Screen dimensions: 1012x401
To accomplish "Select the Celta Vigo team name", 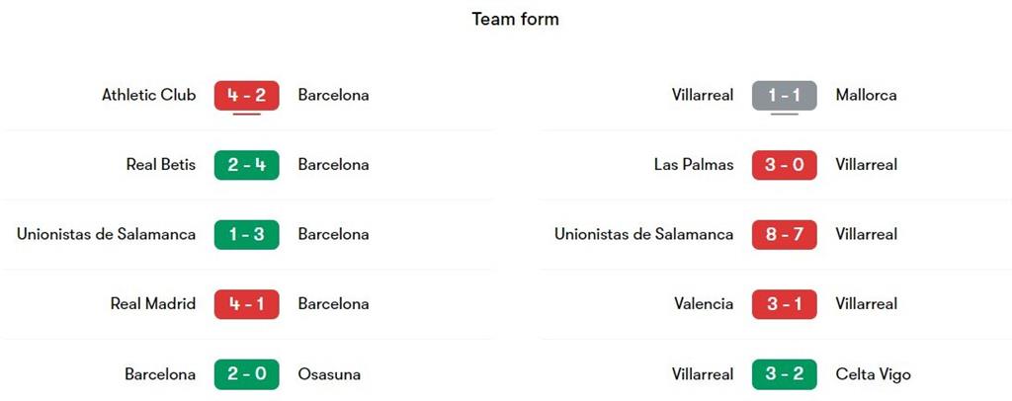I will pyautogui.click(x=874, y=374).
